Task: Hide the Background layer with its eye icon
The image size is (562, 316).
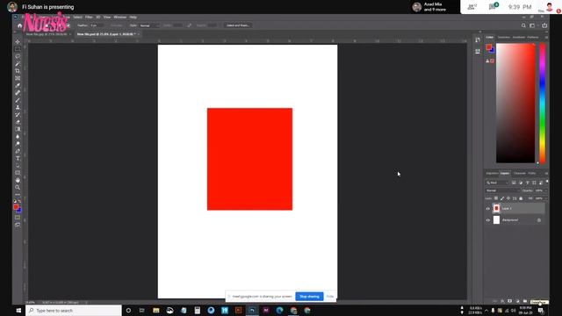Action: (488, 220)
